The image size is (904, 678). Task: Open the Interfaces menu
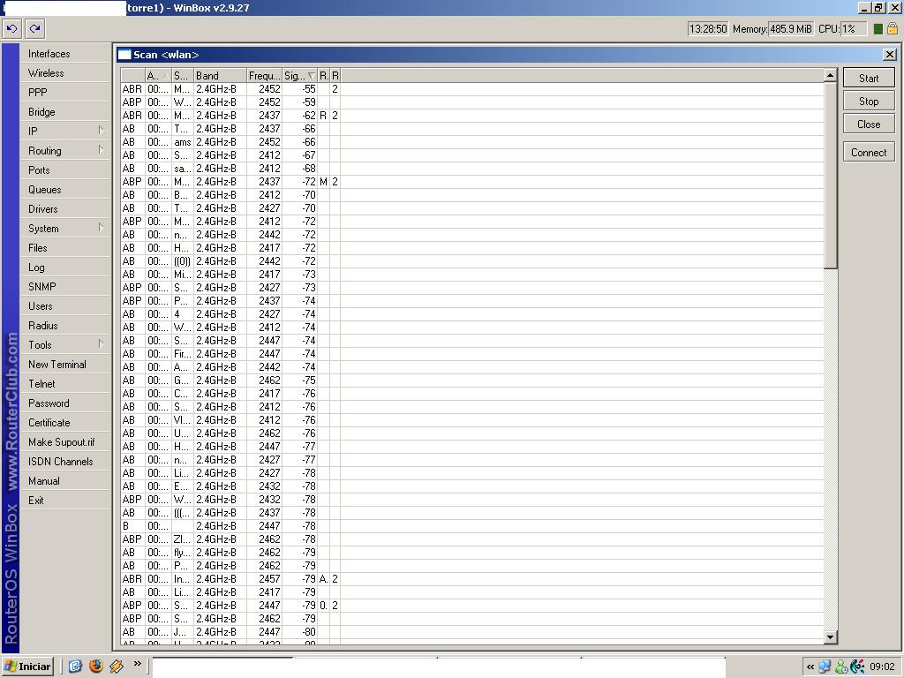pyautogui.click(x=65, y=54)
